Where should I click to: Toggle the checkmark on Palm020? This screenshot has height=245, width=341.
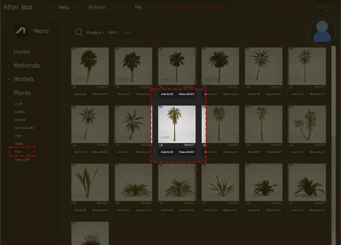click(117, 48)
